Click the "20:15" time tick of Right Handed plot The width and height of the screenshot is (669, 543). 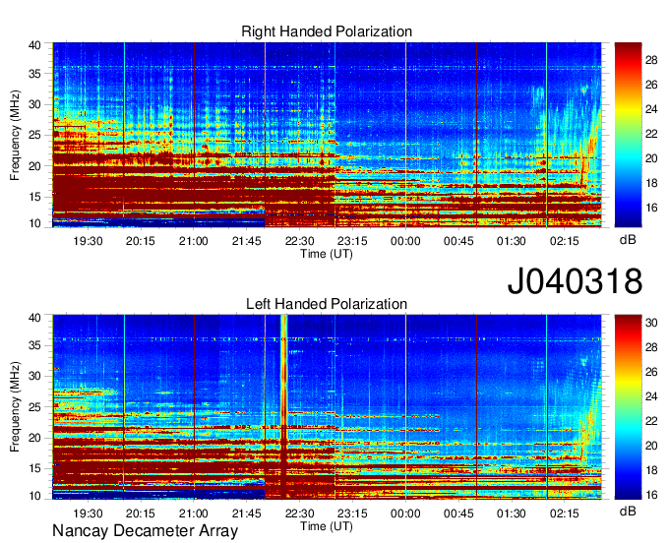(x=141, y=241)
